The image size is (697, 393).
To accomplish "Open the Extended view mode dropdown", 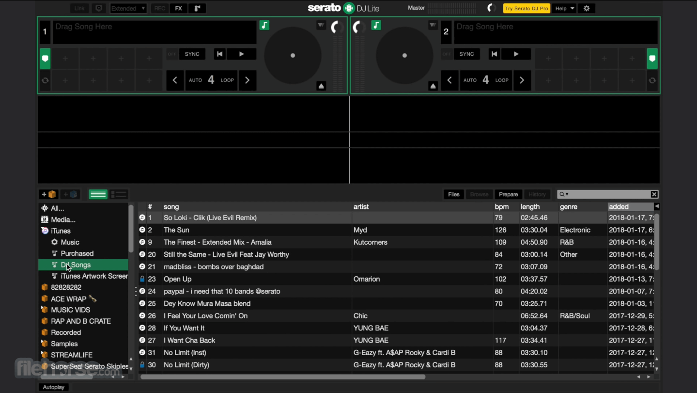I will coord(128,8).
